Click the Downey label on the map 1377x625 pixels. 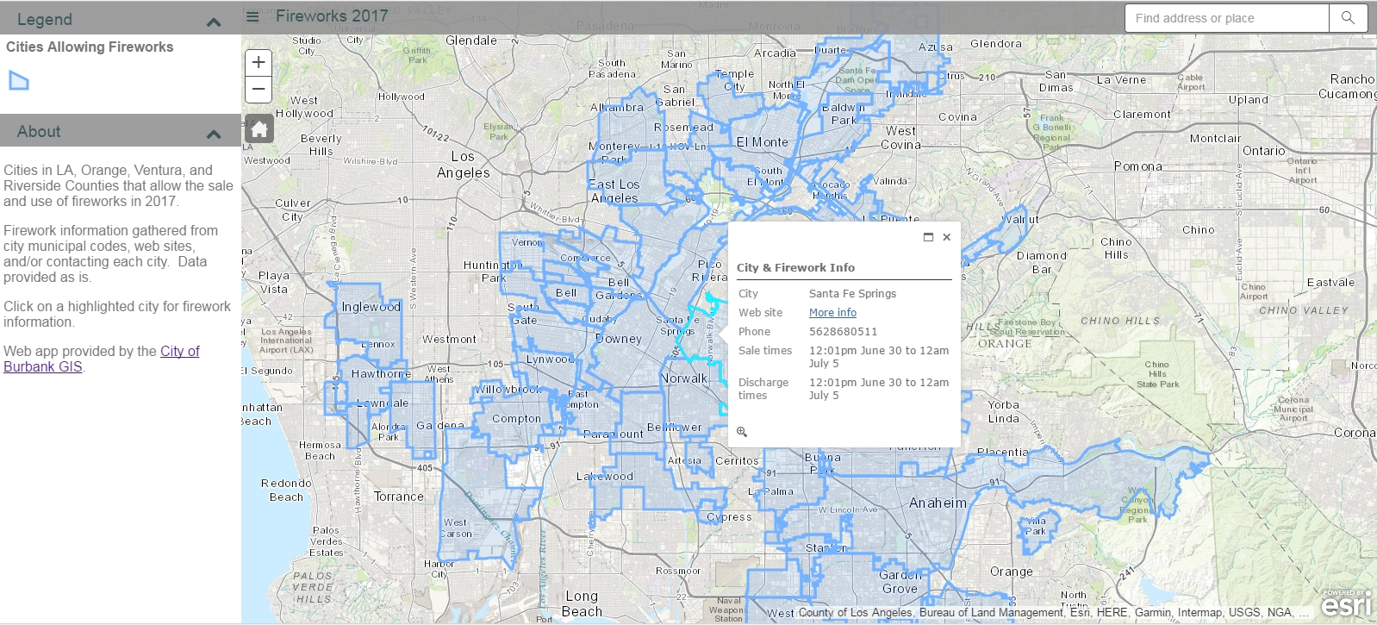click(x=620, y=339)
